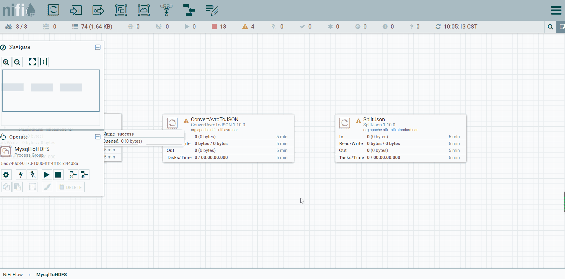Click the zoom in magnifier

click(x=6, y=62)
